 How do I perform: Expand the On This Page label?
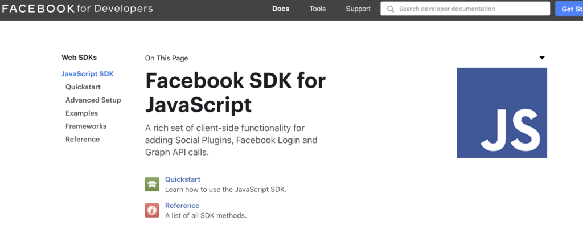click(167, 58)
